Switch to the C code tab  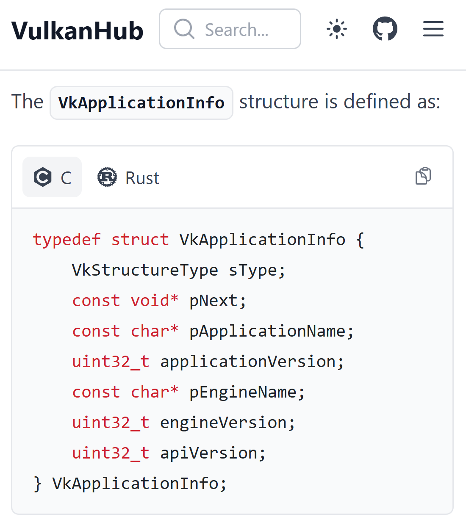pyautogui.click(x=52, y=177)
